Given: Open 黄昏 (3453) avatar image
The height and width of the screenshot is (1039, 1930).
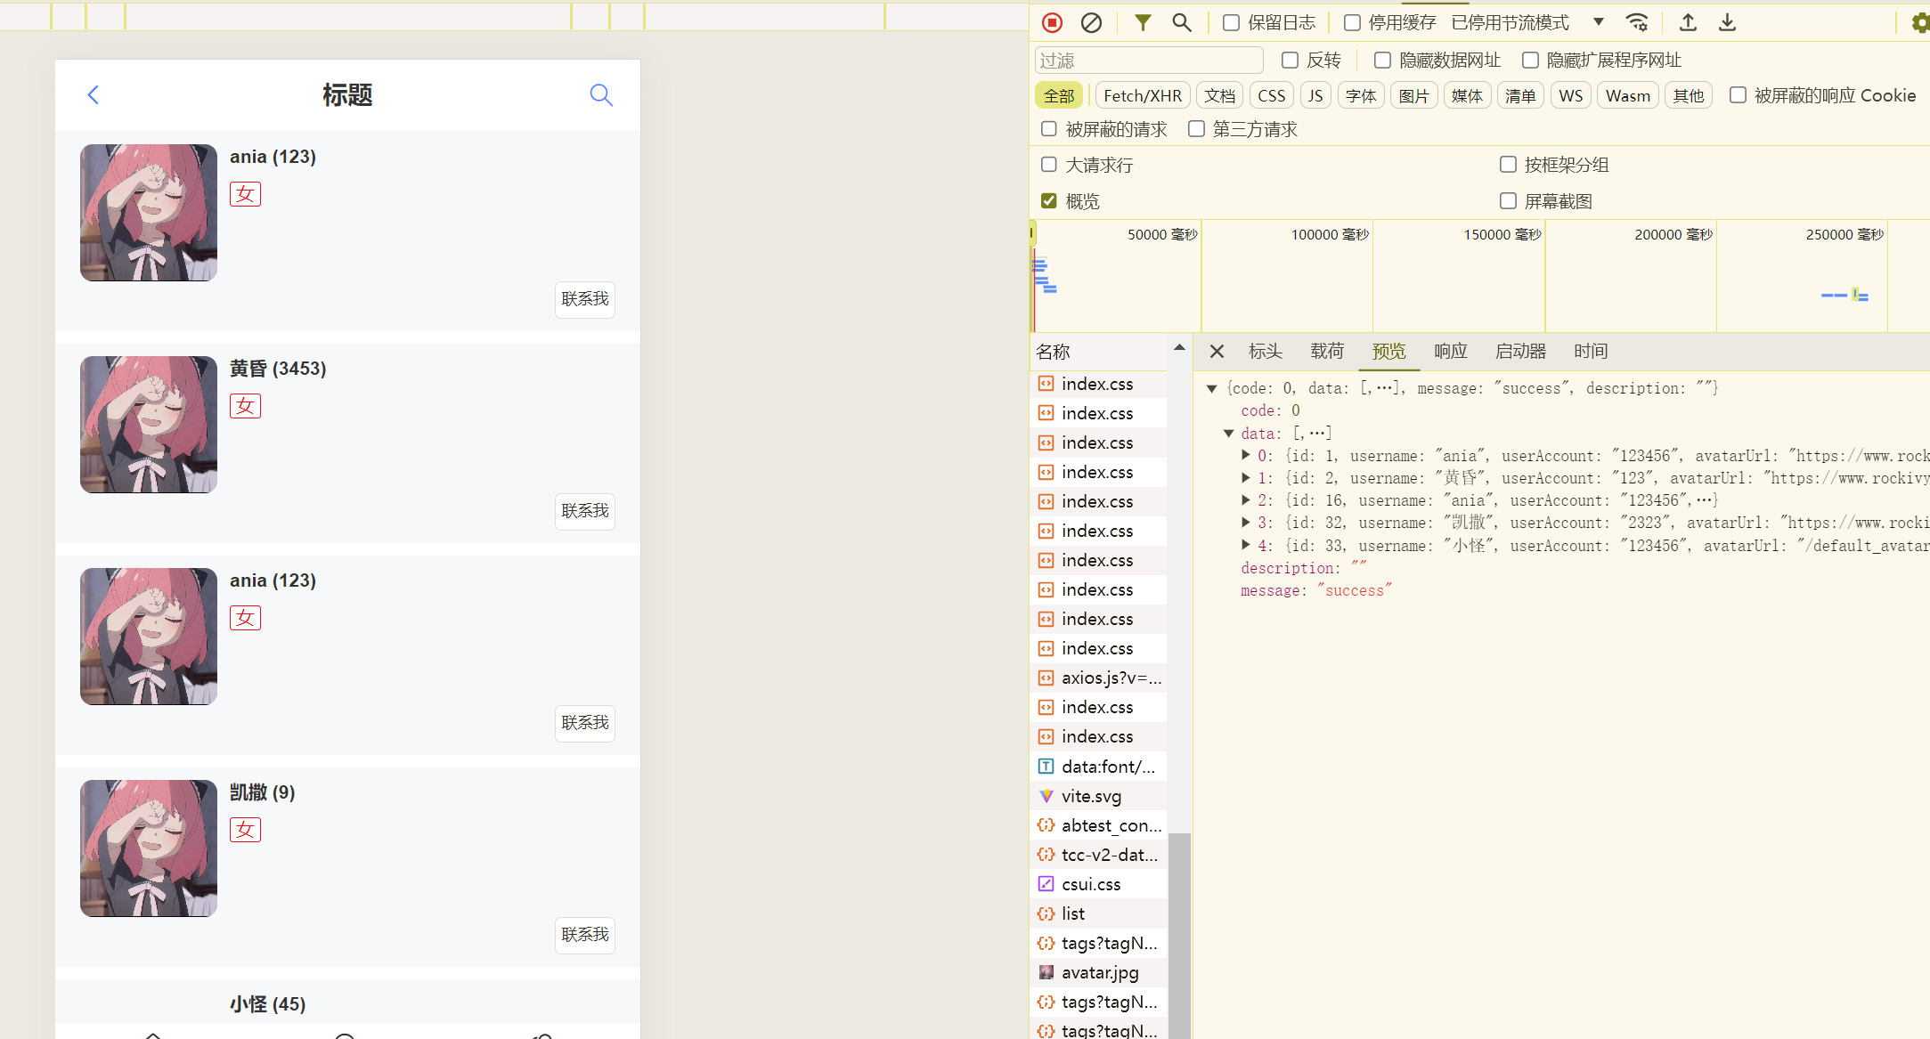Looking at the screenshot, I should [x=149, y=425].
